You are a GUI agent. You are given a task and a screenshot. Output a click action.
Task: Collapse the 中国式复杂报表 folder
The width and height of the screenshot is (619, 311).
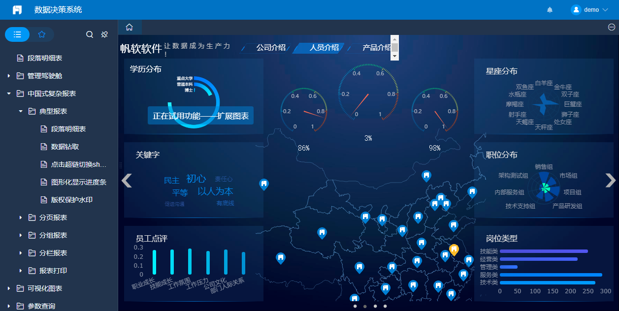pyautogui.click(x=9, y=93)
